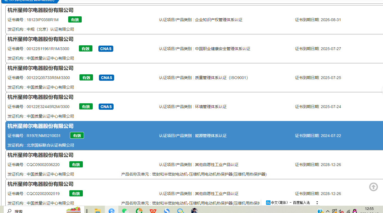Viewport: 383px width, 213px height.
Task: Click issuer 中规（北京）认证有限公司
Action: click(50, 29)
